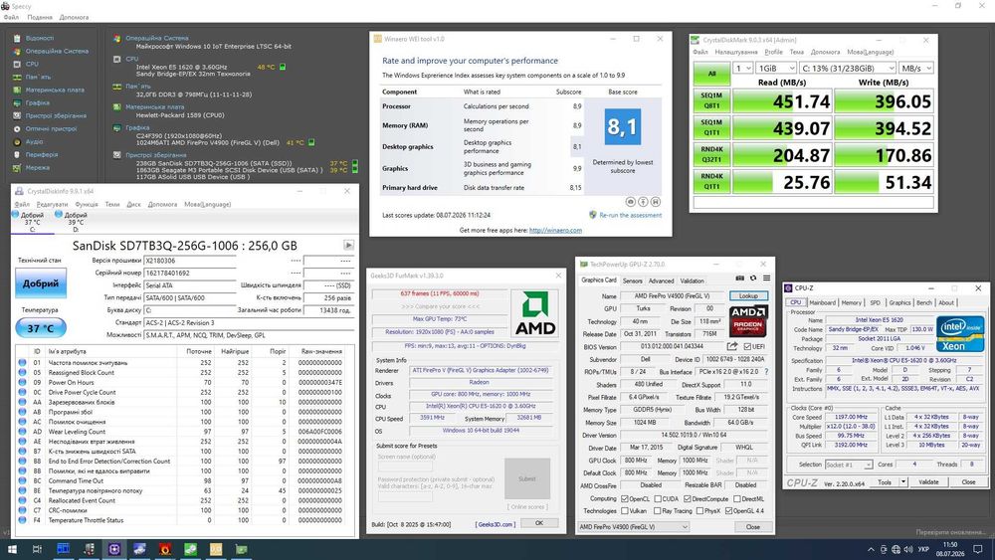Click All button in CrystalDiskMark
Screen dimensions: 995x560
click(711, 75)
